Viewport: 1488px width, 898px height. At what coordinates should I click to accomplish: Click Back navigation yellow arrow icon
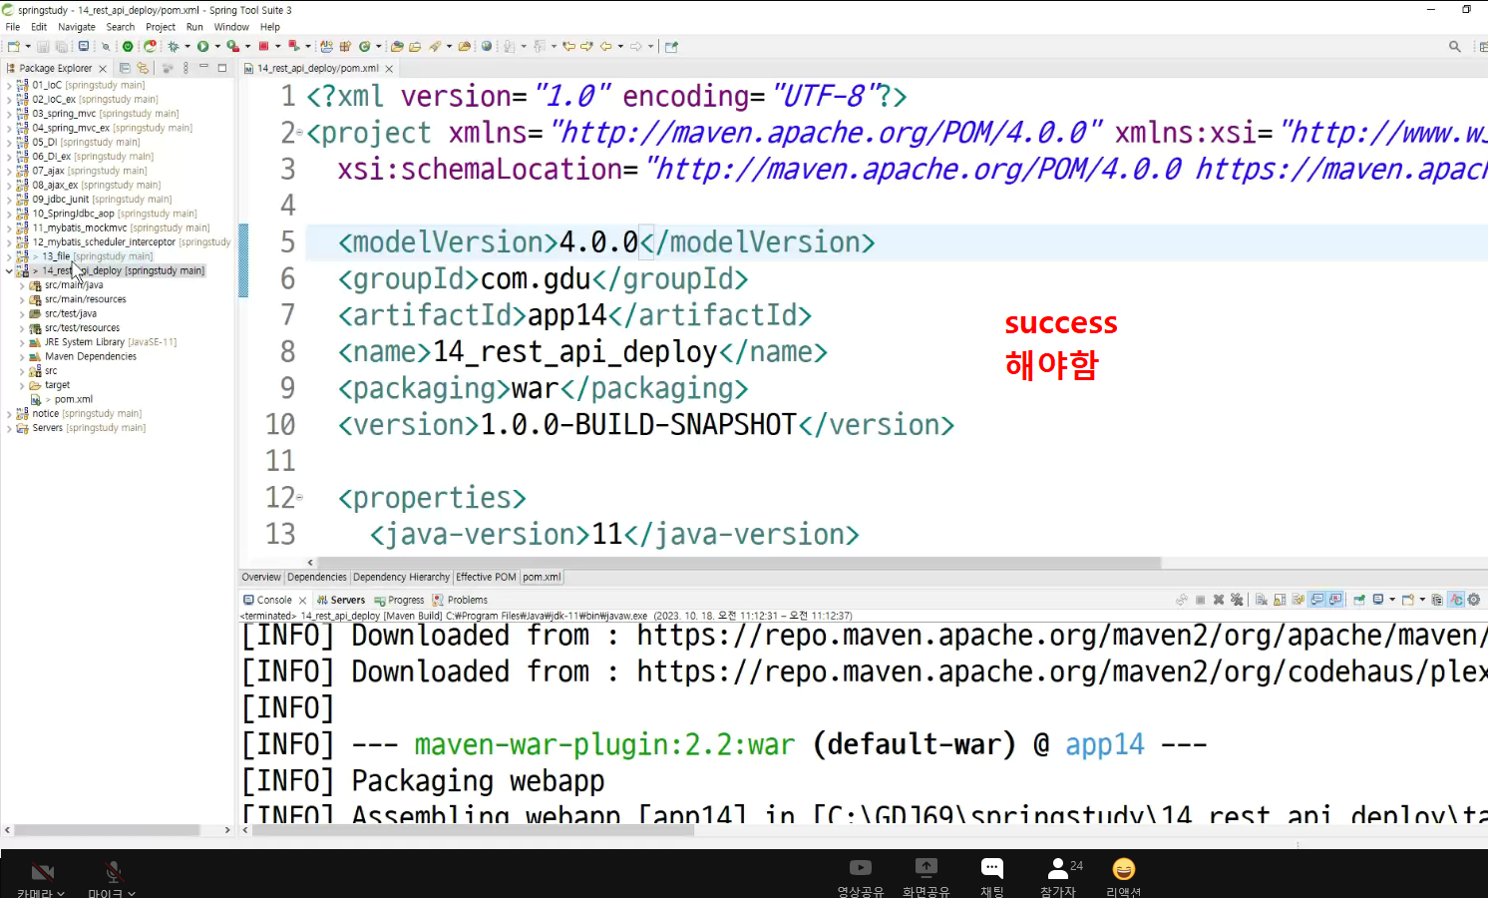pos(605,46)
